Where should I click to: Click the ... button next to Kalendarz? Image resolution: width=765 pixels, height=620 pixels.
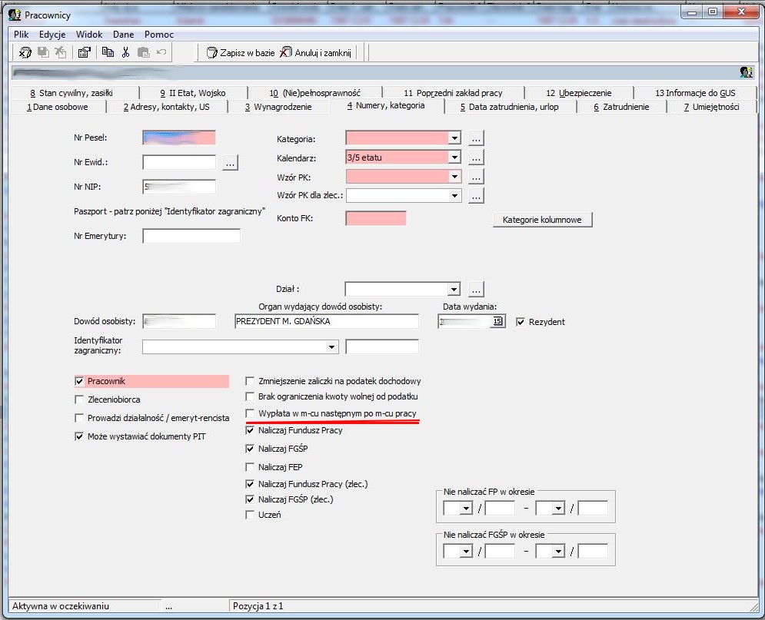tap(476, 157)
